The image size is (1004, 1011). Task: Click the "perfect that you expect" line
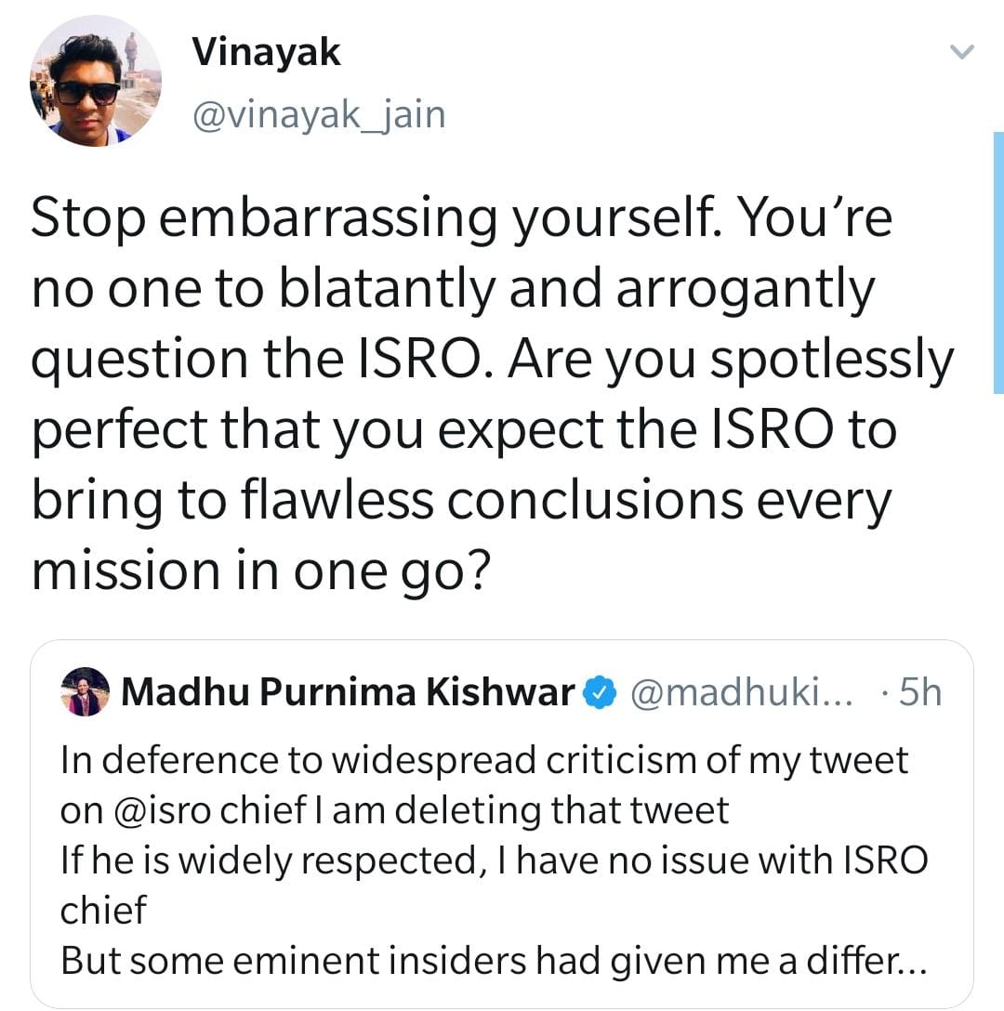click(x=463, y=428)
